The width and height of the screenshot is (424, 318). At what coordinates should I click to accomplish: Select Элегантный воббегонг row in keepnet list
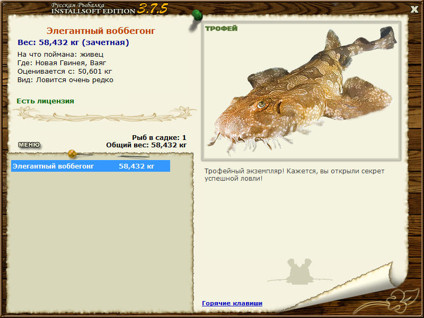click(x=91, y=166)
